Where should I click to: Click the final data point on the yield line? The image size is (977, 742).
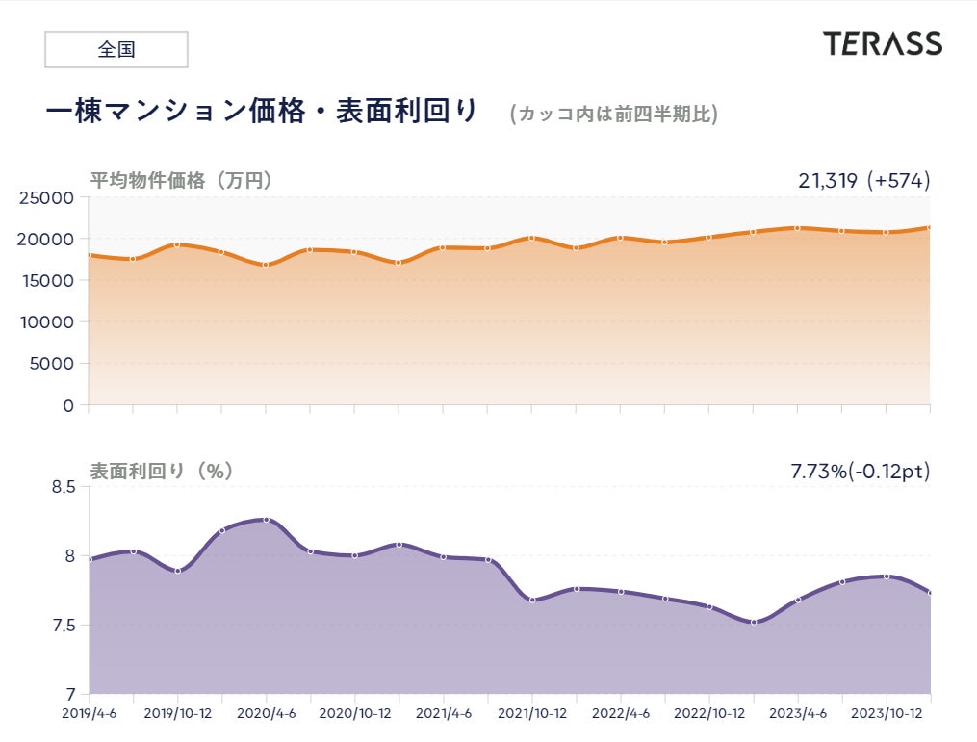930,593
